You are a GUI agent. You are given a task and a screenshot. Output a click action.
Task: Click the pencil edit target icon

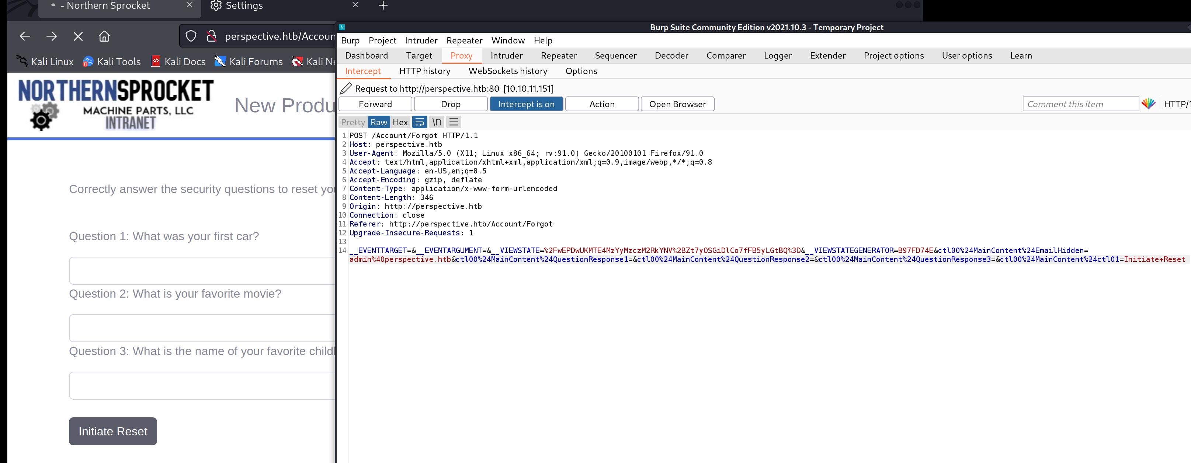(x=346, y=88)
